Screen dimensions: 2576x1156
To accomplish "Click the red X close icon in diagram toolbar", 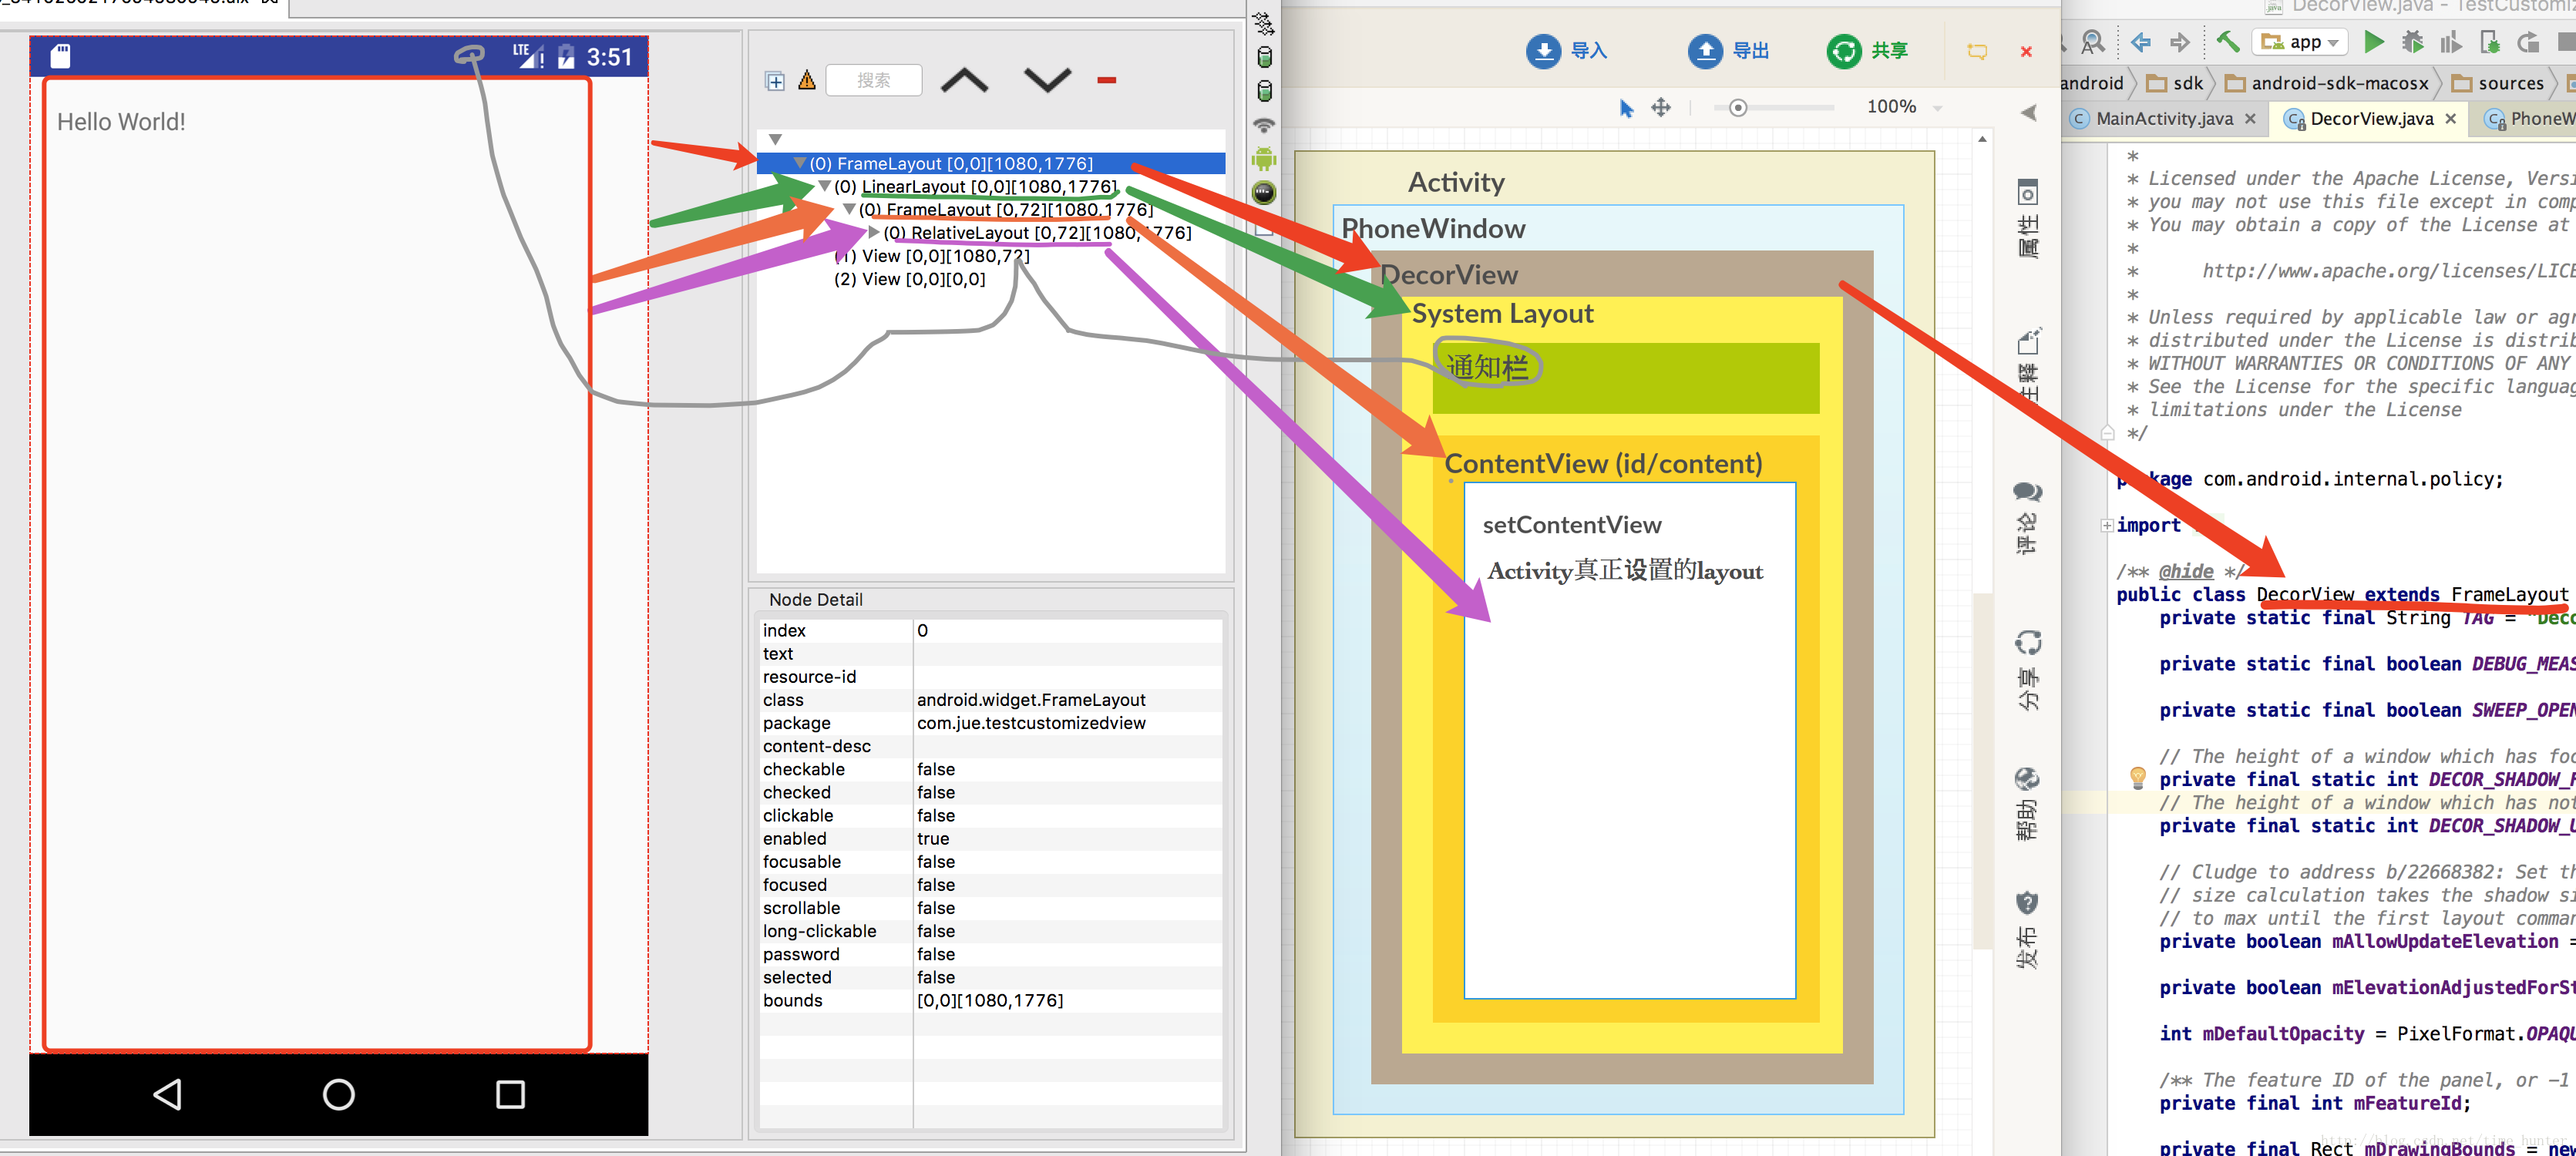I will click(x=2026, y=51).
